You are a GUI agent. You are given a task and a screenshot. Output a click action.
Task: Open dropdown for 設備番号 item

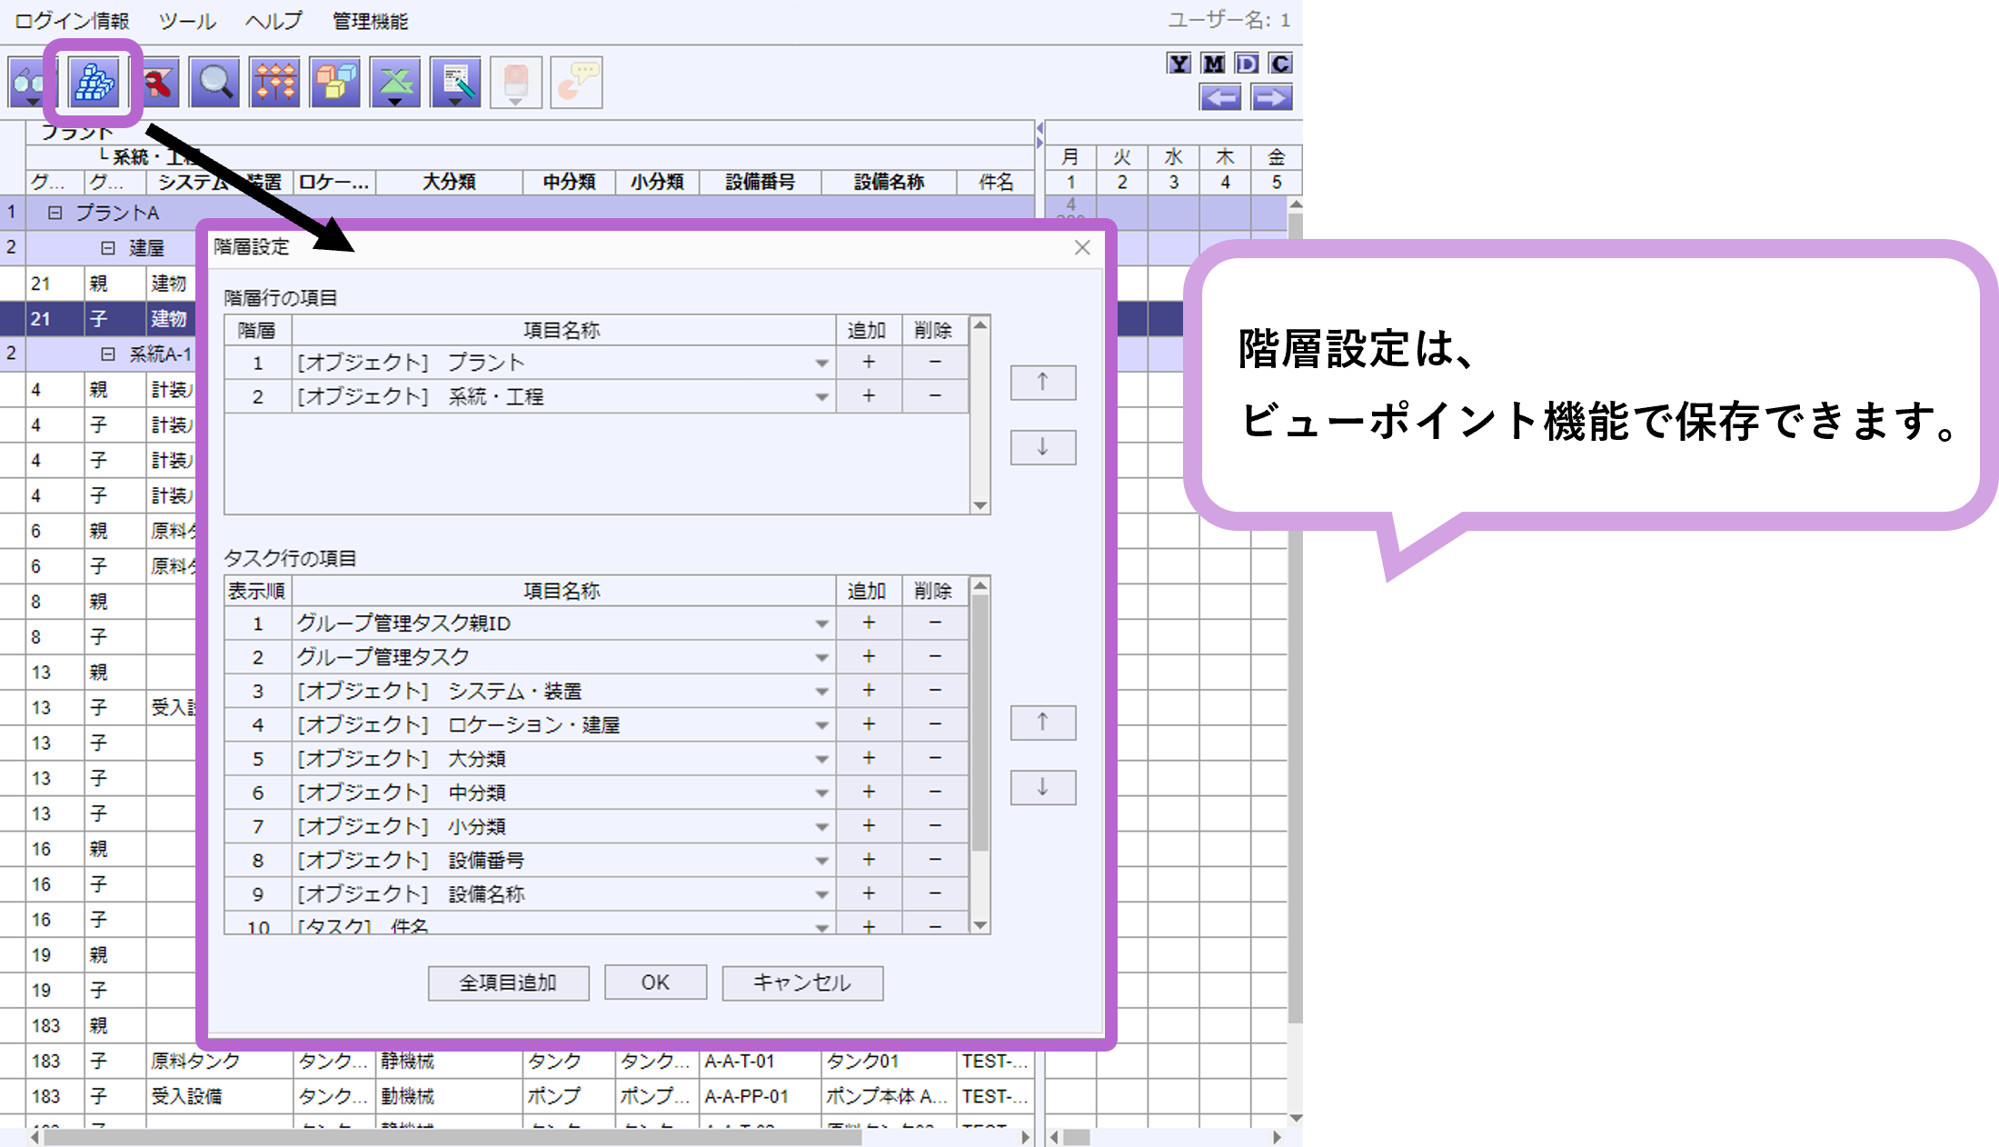821,861
